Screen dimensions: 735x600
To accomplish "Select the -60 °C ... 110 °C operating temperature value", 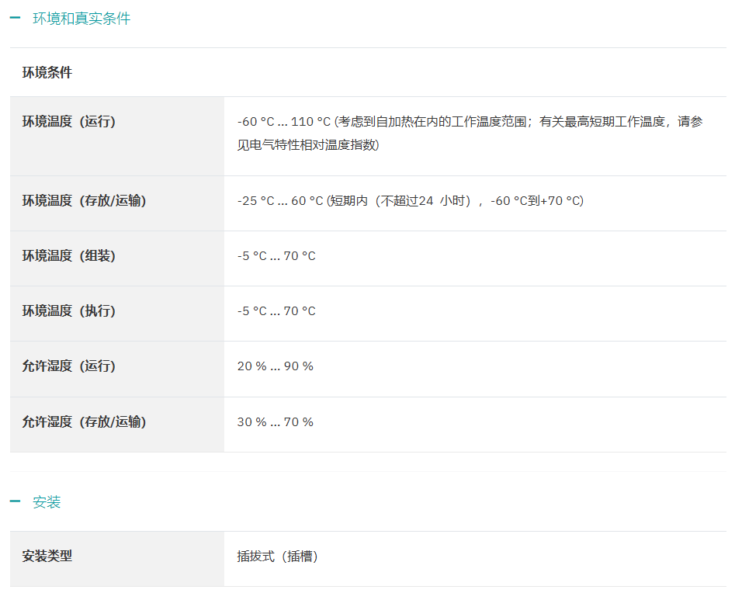I will click(283, 121).
